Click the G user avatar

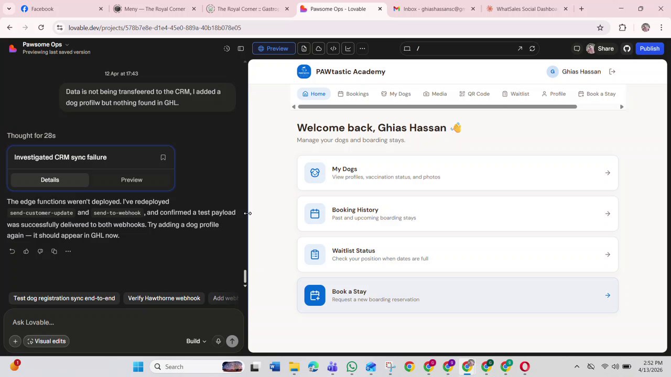(x=553, y=72)
